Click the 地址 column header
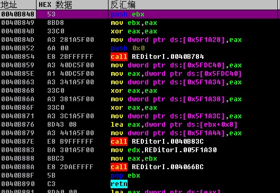 (x=18, y=5)
